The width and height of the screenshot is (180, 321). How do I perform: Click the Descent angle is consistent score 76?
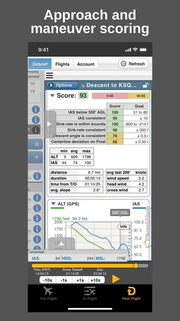point(115,136)
